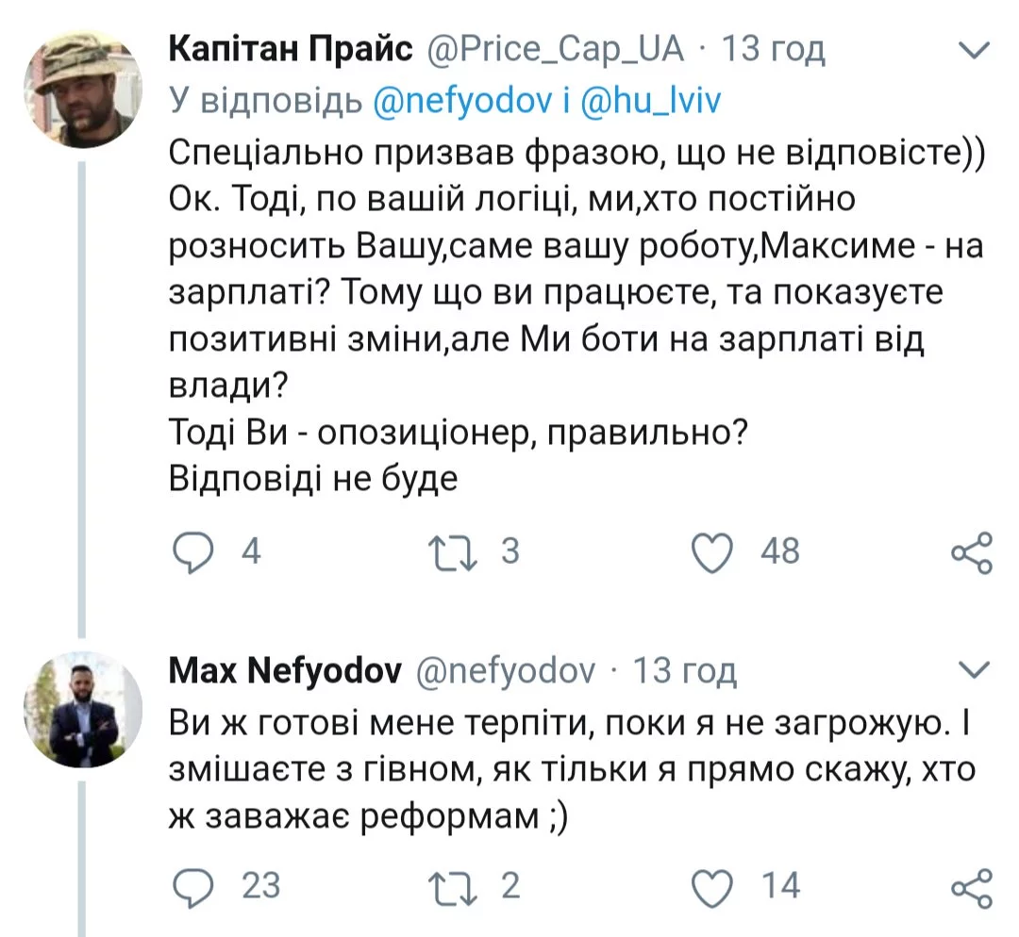Viewport: 1019px width, 937px height.
Task: Retweet Max Nefyodov's tweet
Action: pos(453,887)
